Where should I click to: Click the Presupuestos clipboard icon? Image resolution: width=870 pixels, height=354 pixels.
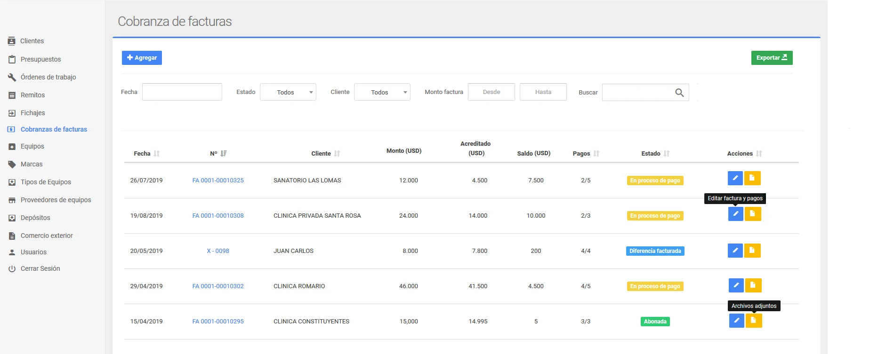(x=12, y=59)
